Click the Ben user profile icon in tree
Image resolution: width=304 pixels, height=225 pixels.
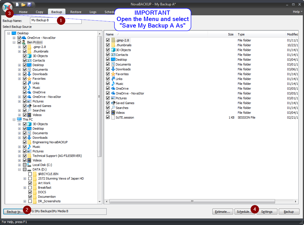point(24,42)
